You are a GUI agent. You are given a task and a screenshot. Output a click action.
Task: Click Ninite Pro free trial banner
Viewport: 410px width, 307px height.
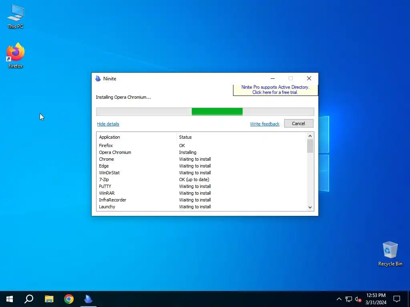point(275,90)
